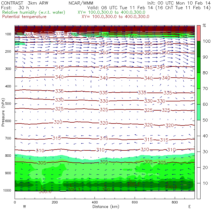
Task: Click the distance axis tick label "0"
Action: (15, 202)
